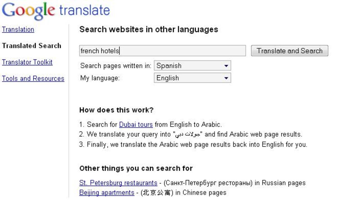Click the 'How does this work?' heading

(x=116, y=110)
